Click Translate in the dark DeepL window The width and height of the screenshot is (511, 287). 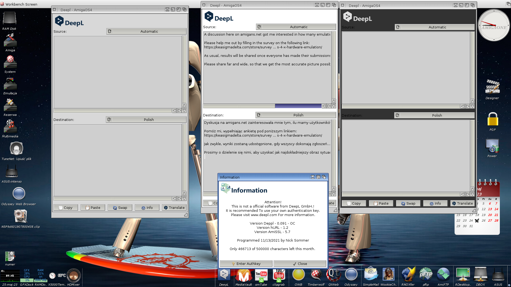463,203
